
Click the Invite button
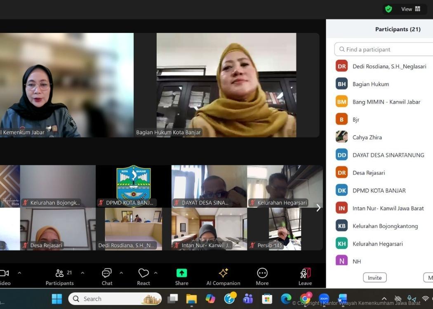pyautogui.click(x=374, y=278)
